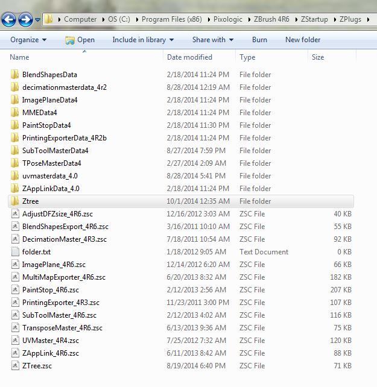
Task: Click the date 10/1/2014 12:35 AM
Action: click(x=198, y=201)
